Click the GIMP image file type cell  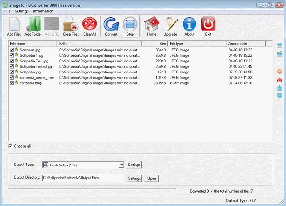tap(179, 83)
